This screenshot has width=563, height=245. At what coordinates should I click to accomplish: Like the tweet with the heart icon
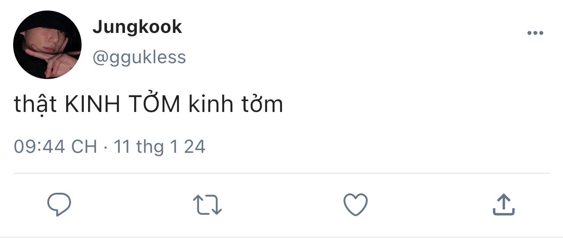tap(355, 205)
